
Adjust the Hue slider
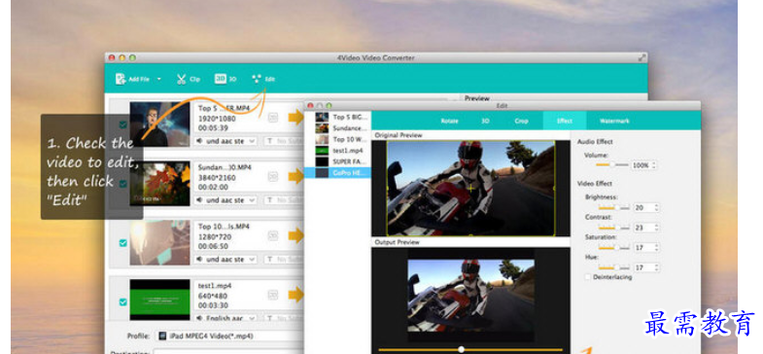point(614,267)
